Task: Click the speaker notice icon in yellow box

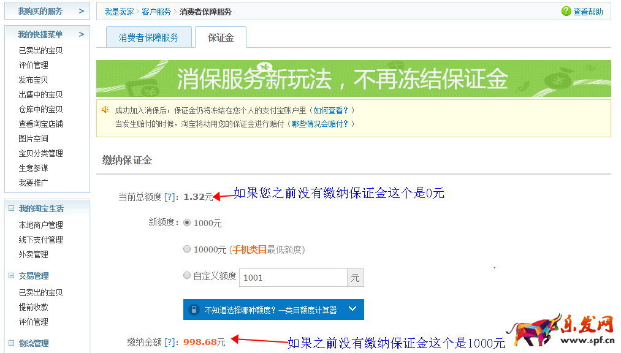Action: pyautogui.click(x=105, y=110)
